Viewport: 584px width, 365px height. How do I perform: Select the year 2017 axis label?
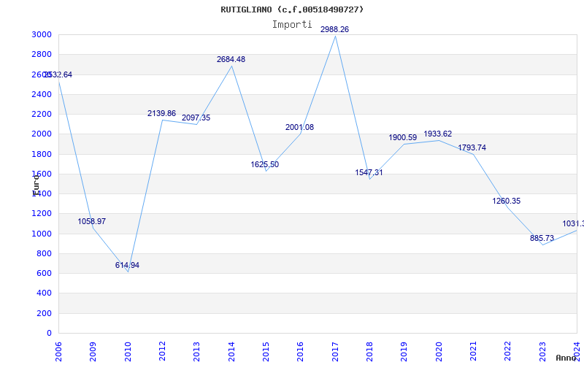pyautogui.click(x=335, y=352)
